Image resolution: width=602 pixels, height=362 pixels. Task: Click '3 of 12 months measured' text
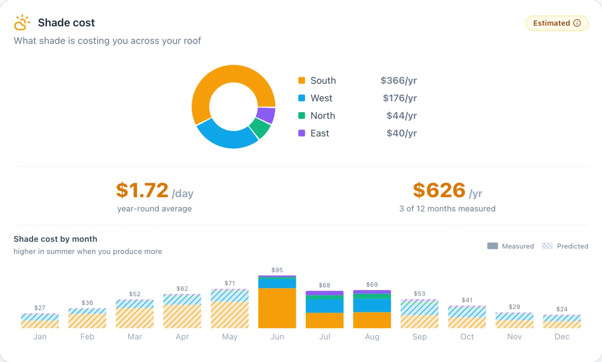(x=447, y=209)
